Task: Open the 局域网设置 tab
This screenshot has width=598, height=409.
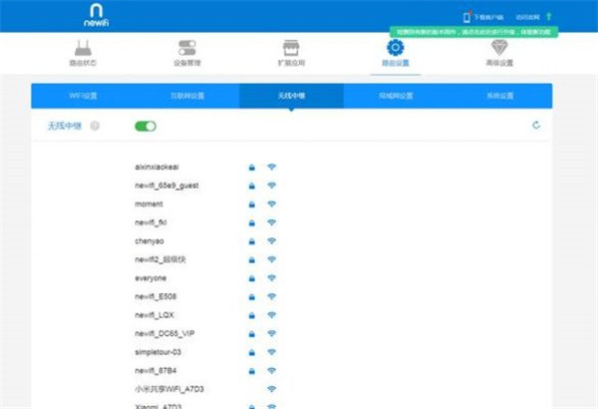Action: [x=396, y=96]
